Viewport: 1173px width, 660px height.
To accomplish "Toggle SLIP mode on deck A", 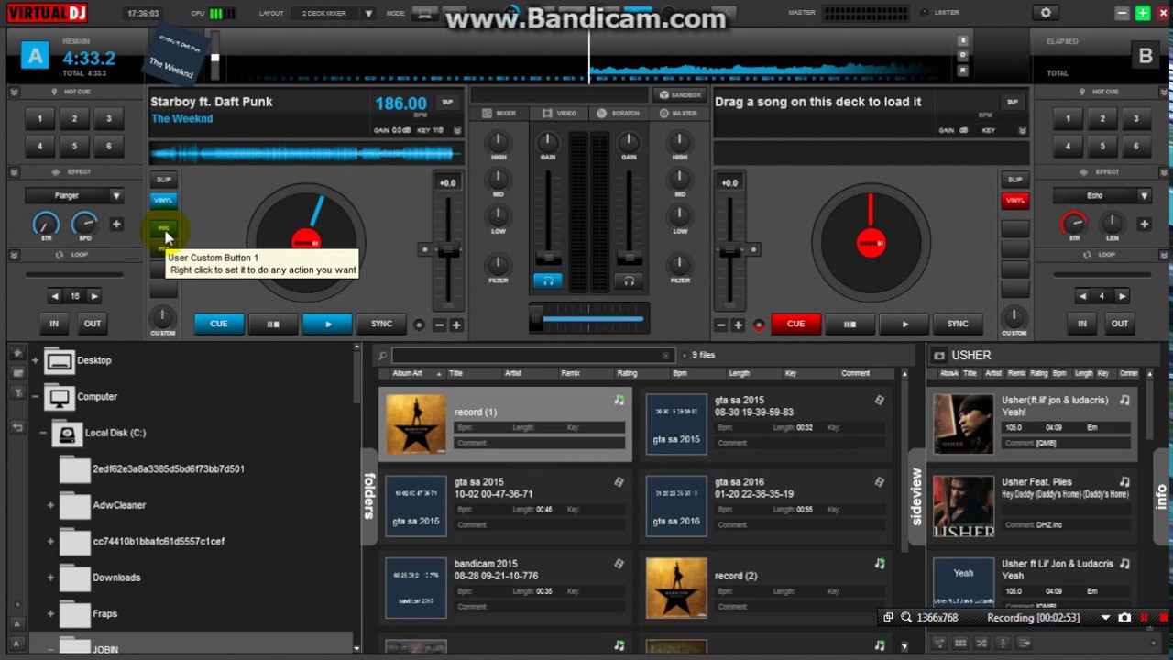I will point(164,180).
